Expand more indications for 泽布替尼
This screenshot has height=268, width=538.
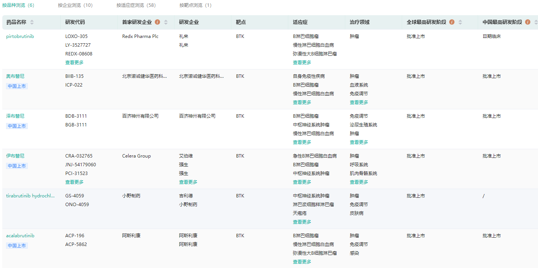[302, 142]
